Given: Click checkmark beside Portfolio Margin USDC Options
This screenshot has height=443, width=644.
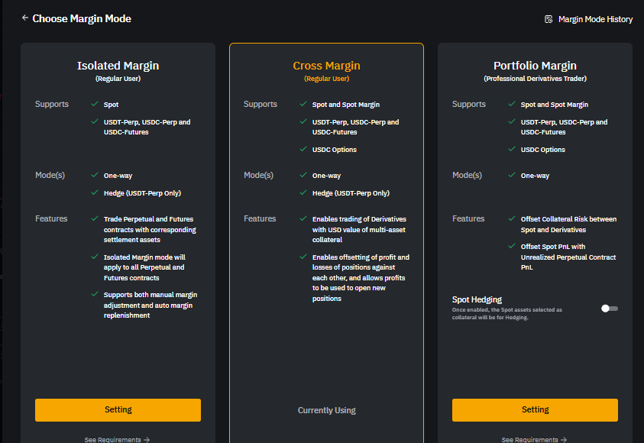Looking at the screenshot, I should pyautogui.click(x=512, y=150).
